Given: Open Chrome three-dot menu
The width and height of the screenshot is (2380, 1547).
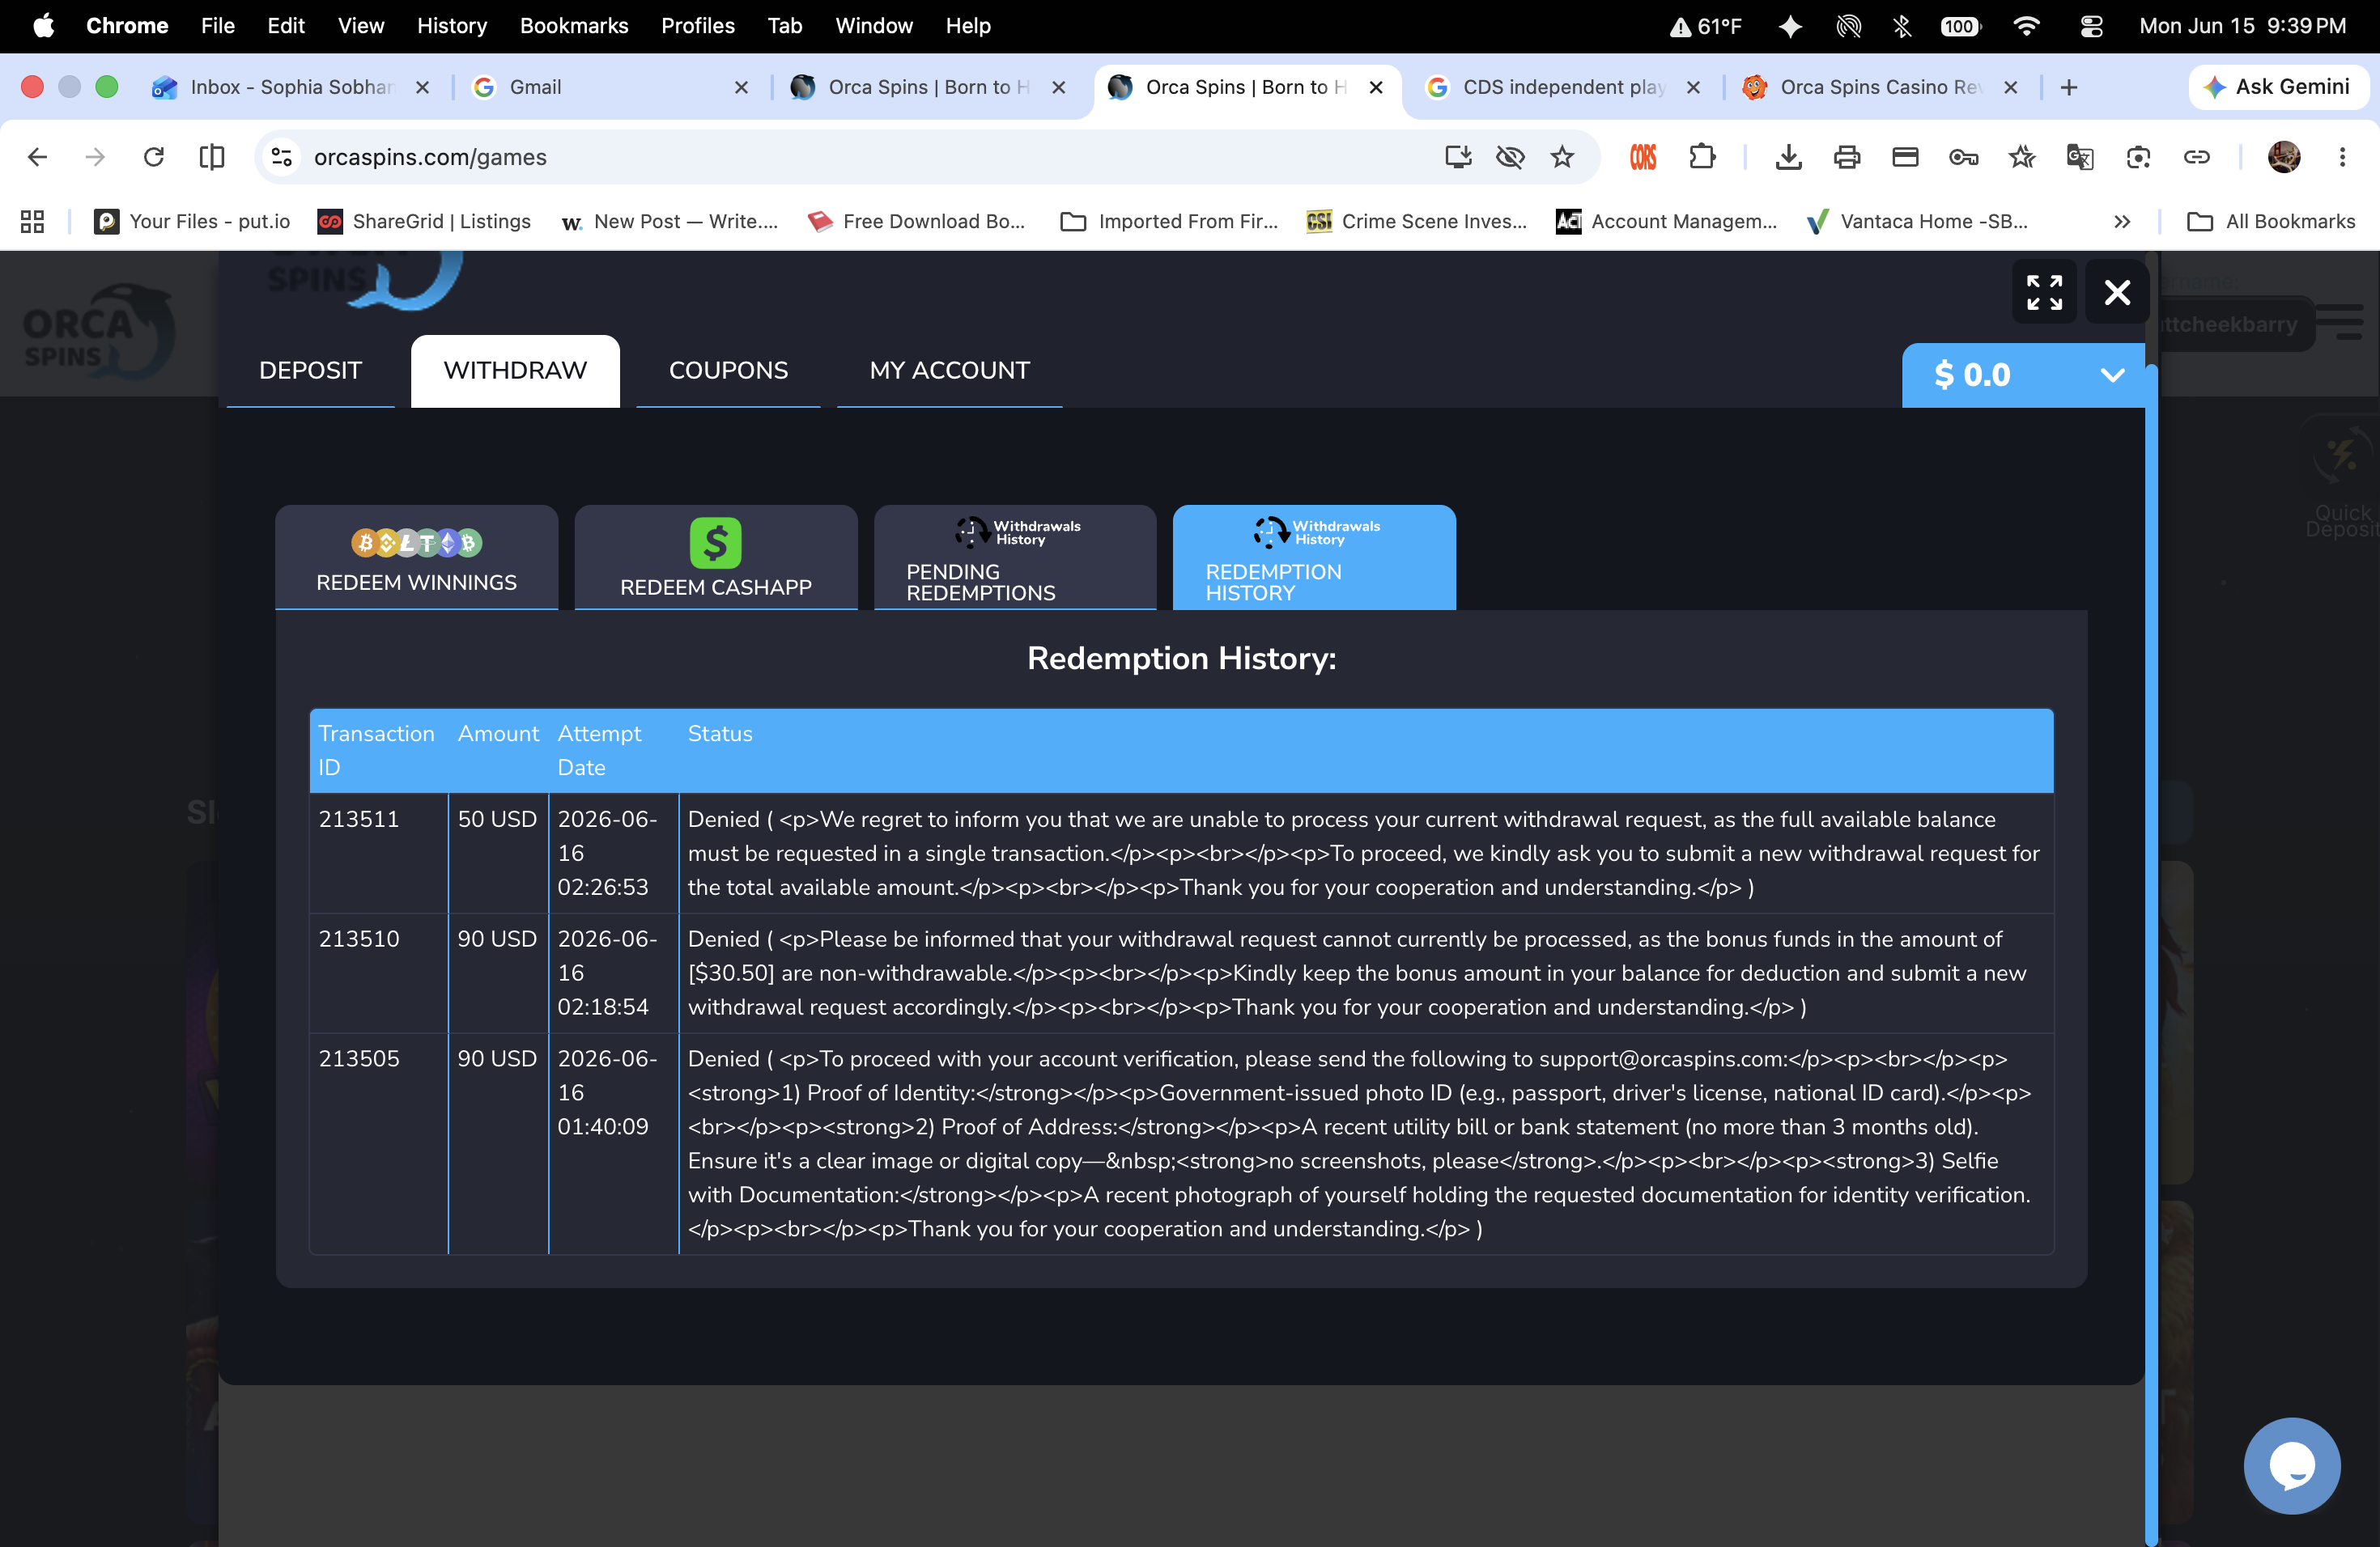Looking at the screenshot, I should point(2342,157).
